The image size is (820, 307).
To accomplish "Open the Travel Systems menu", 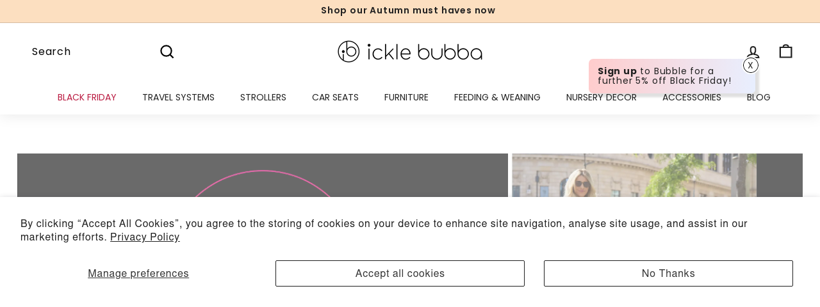I will coord(178,97).
